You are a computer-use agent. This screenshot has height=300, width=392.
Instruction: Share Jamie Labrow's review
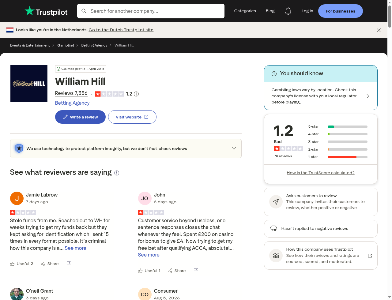click(50, 264)
